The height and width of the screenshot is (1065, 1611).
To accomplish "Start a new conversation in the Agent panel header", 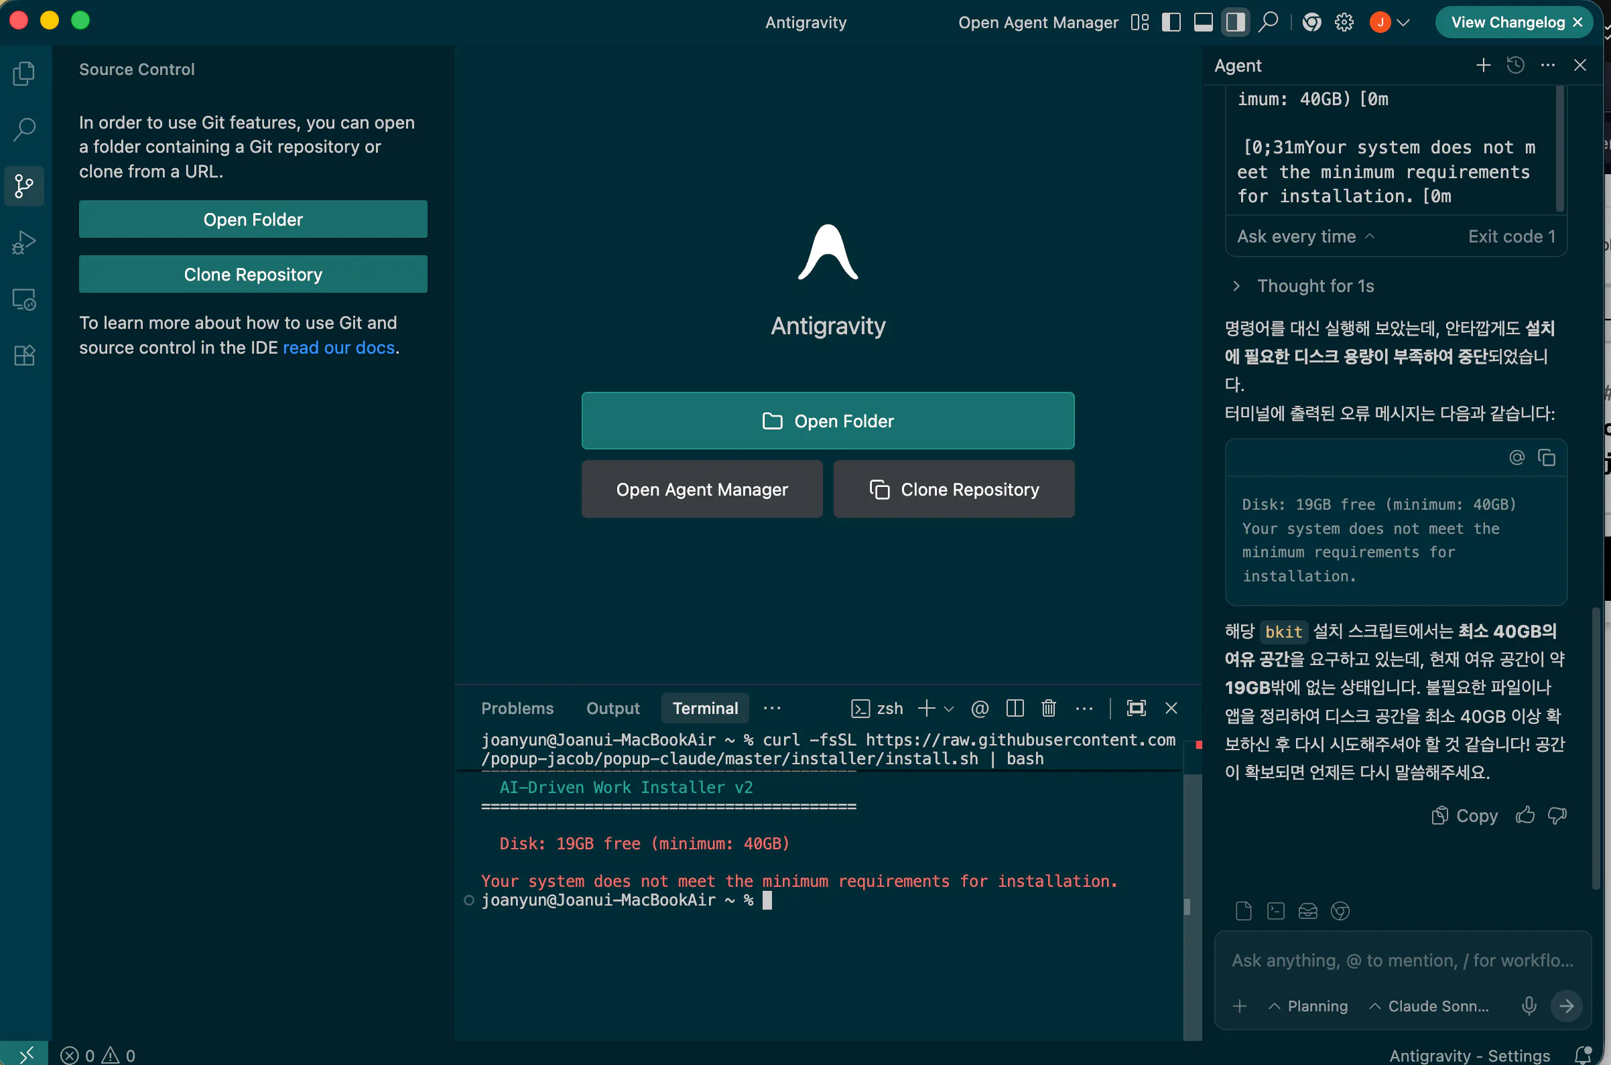I will (1483, 65).
